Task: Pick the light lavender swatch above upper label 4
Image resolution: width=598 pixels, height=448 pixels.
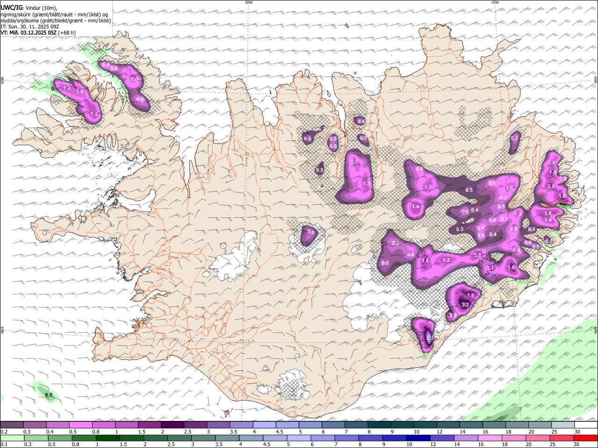Action: coord(264,425)
